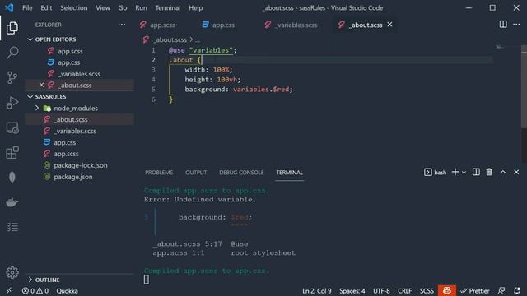Collapse the SASSRULES folder section
527x296 pixels.
point(30,97)
